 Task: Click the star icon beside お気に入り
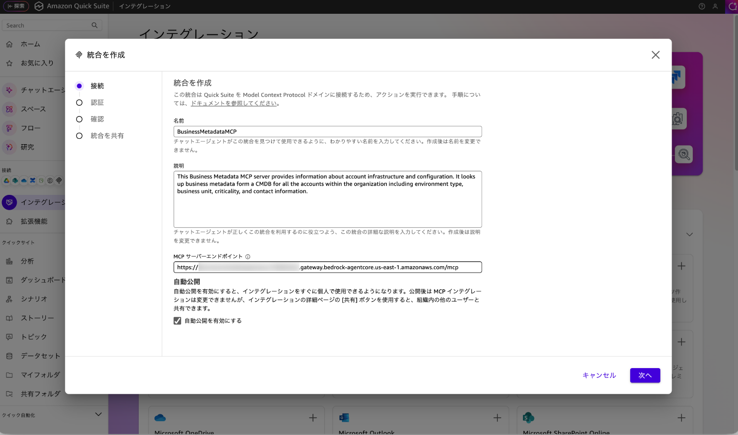(9, 63)
